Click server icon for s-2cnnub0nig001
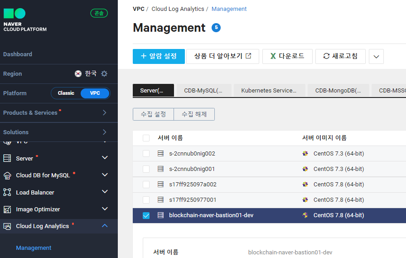Image resolution: width=406 pixels, height=258 pixels. [160, 169]
